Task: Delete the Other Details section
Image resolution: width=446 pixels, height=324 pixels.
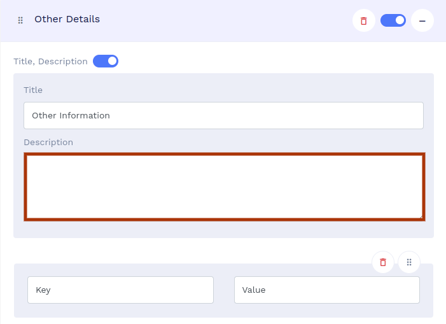Action: pyautogui.click(x=364, y=20)
